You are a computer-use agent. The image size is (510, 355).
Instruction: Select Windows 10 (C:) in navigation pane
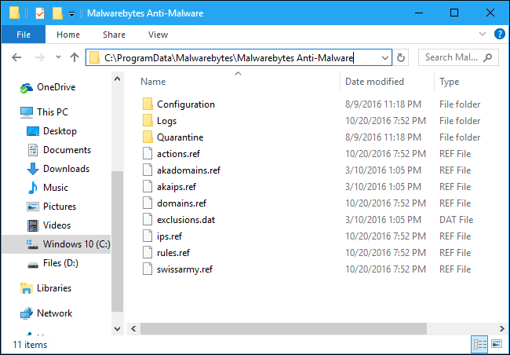(x=76, y=244)
